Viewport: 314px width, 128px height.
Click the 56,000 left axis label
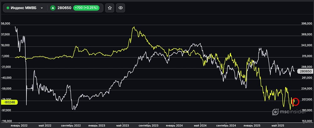[6, 23]
